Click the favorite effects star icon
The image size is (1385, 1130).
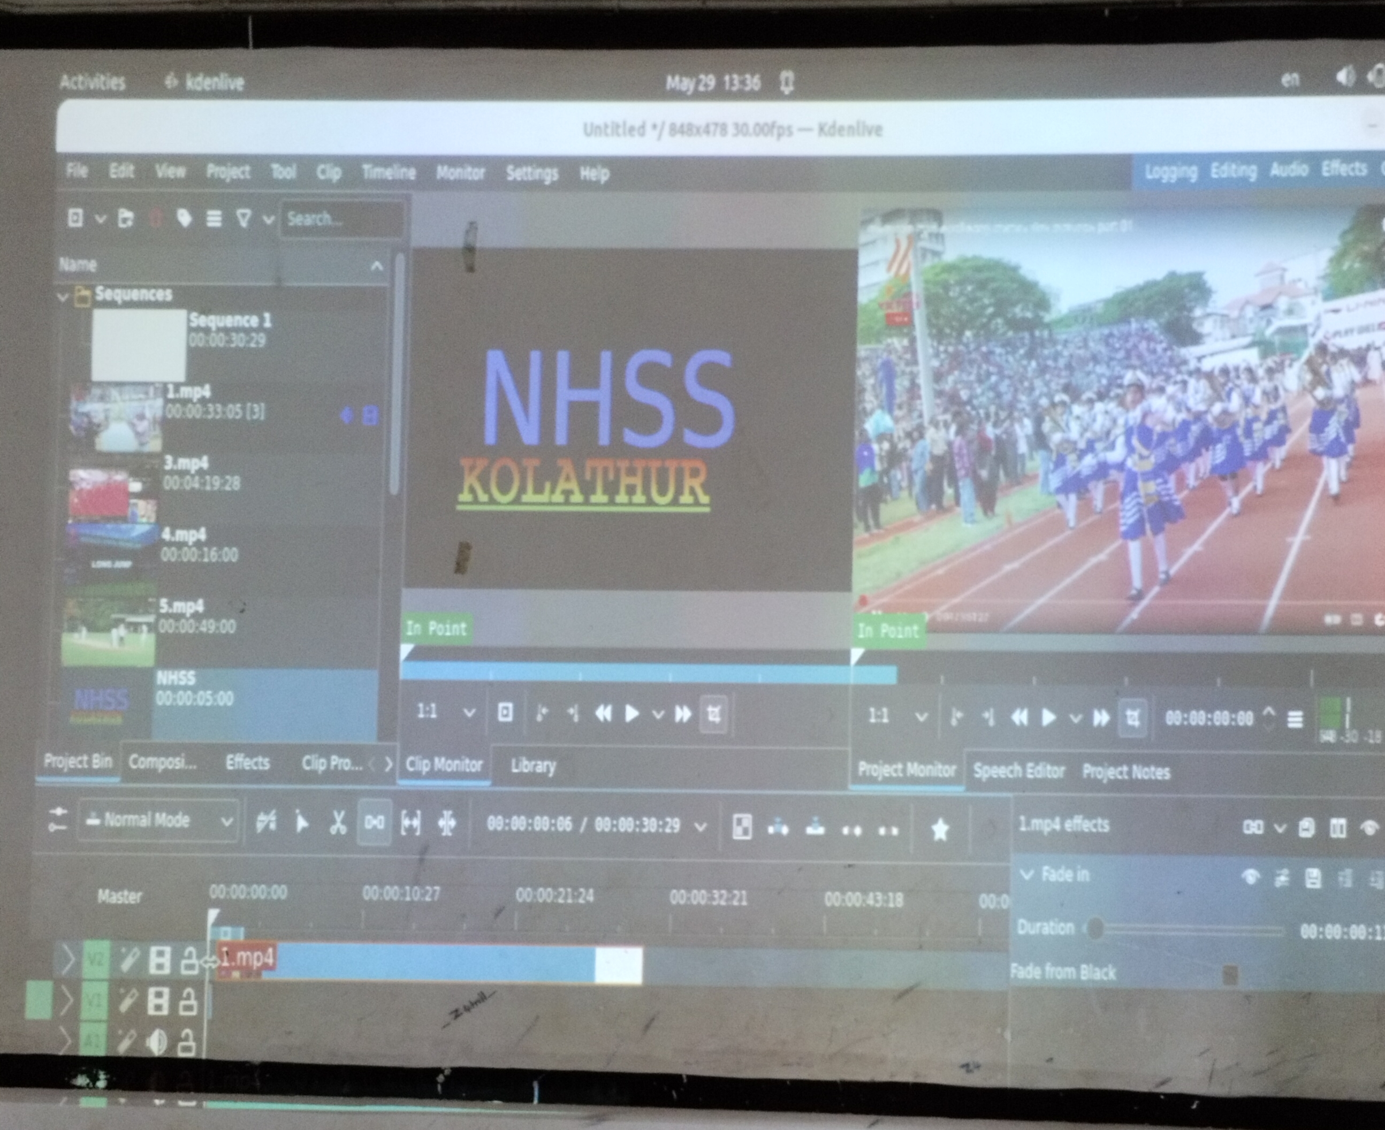tap(939, 829)
